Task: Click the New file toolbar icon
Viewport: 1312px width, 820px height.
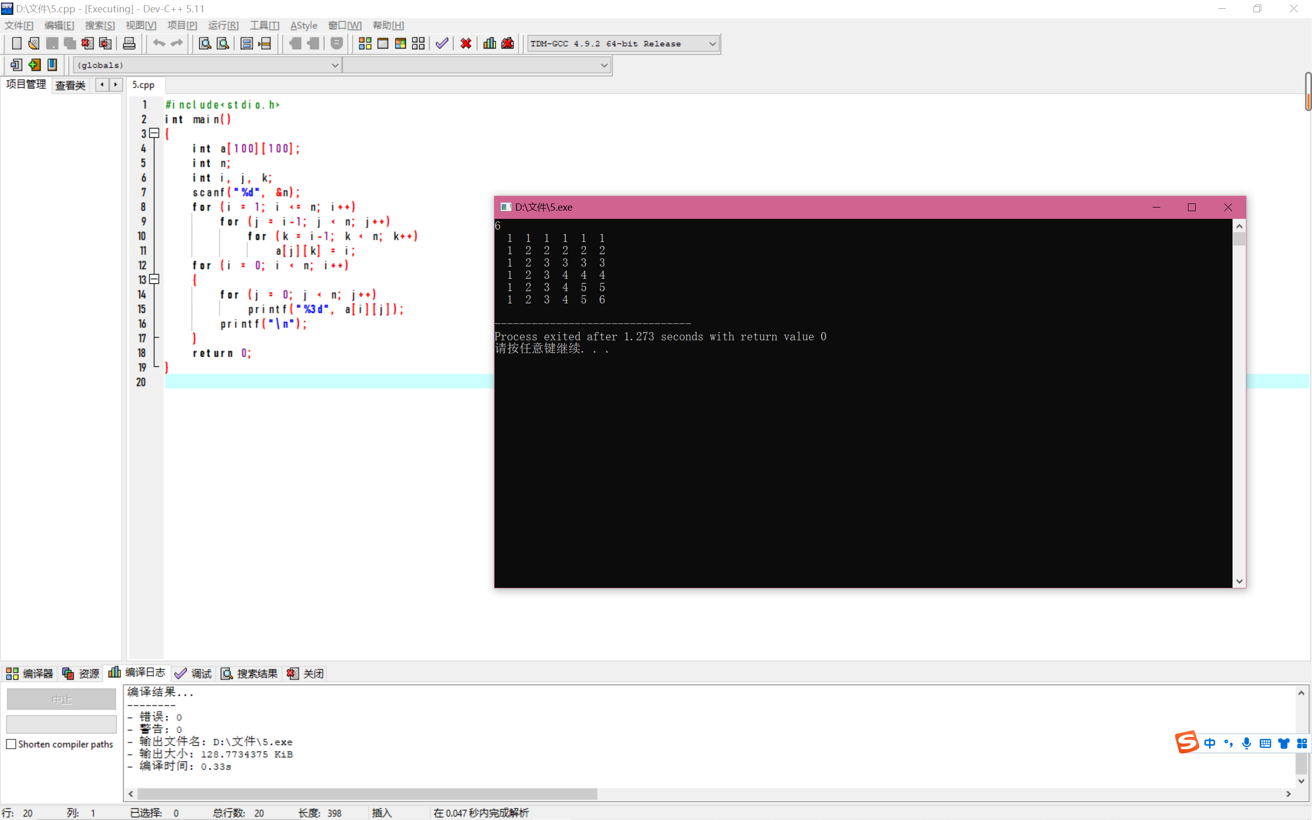Action: 17,44
